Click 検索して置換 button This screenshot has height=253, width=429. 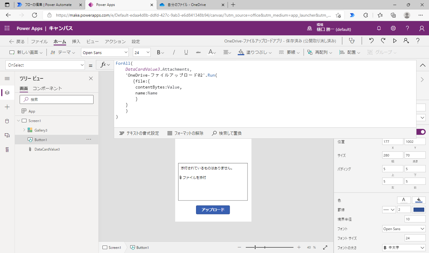[x=227, y=133]
